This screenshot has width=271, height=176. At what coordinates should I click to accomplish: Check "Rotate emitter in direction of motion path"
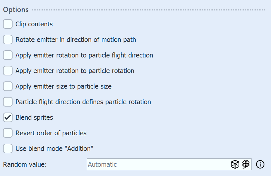click(x=7, y=40)
